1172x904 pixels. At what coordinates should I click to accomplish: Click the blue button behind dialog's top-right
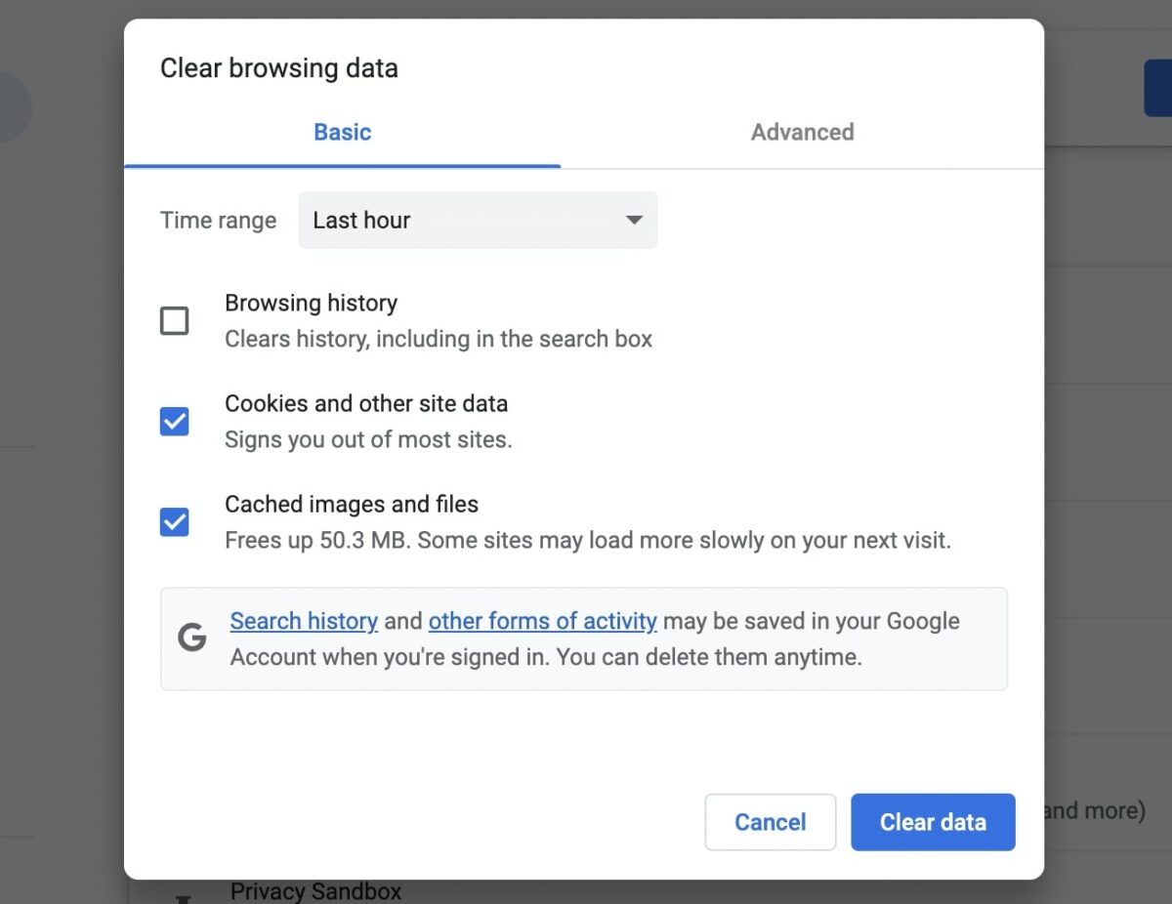[1157, 88]
